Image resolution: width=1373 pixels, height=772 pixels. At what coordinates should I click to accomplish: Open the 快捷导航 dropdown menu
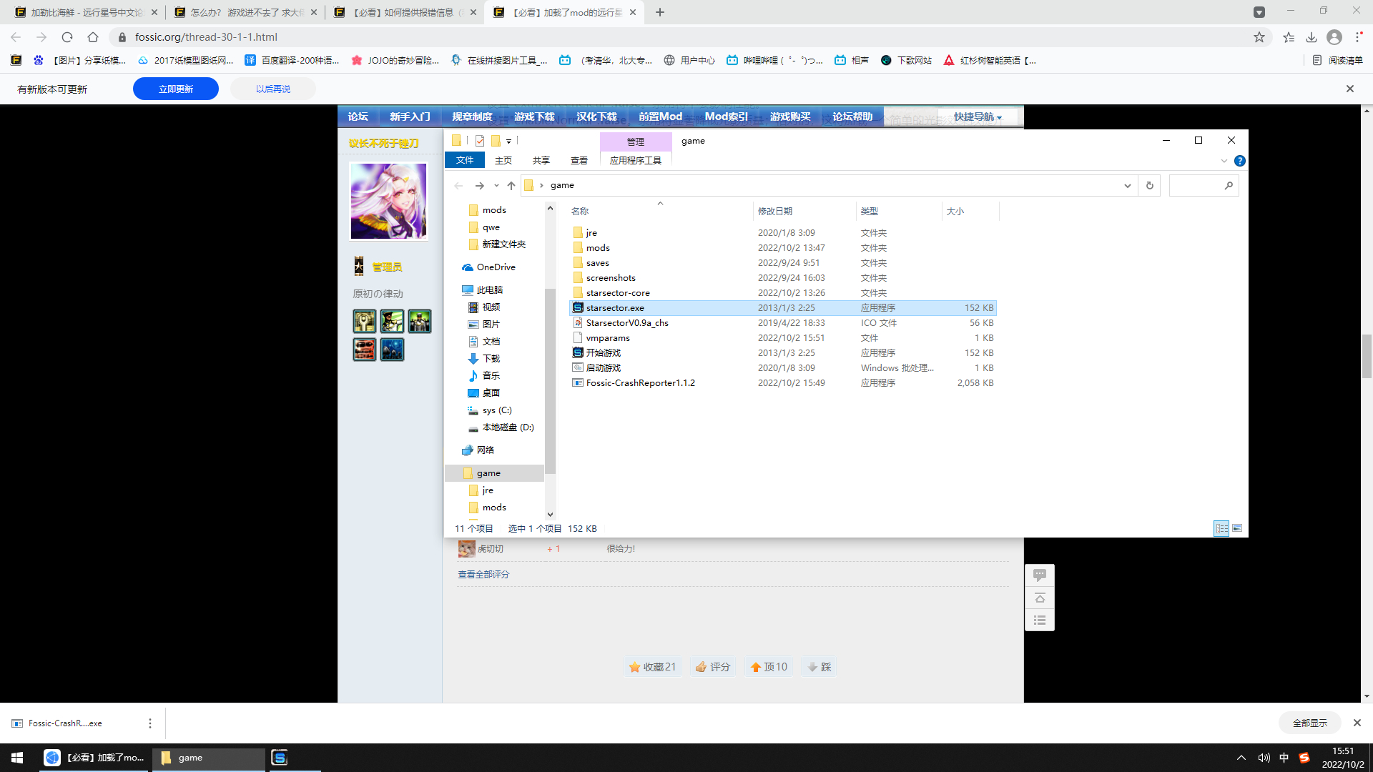(978, 117)
